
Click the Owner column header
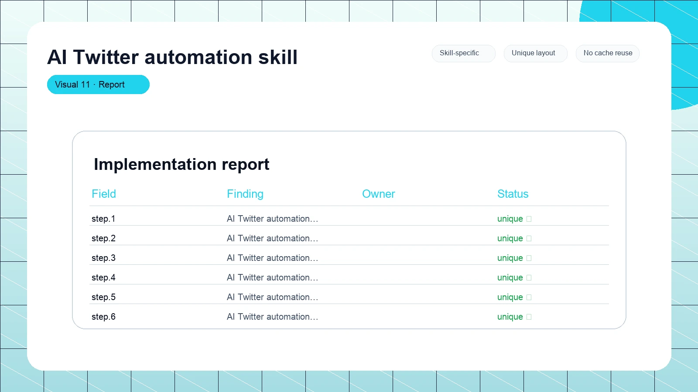[379, 194]
